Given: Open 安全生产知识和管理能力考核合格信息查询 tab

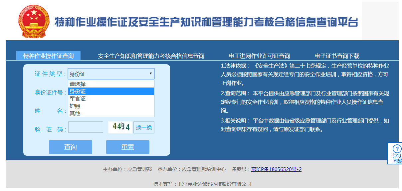Looking at the screenshot, I should click(x=151, y=56).
